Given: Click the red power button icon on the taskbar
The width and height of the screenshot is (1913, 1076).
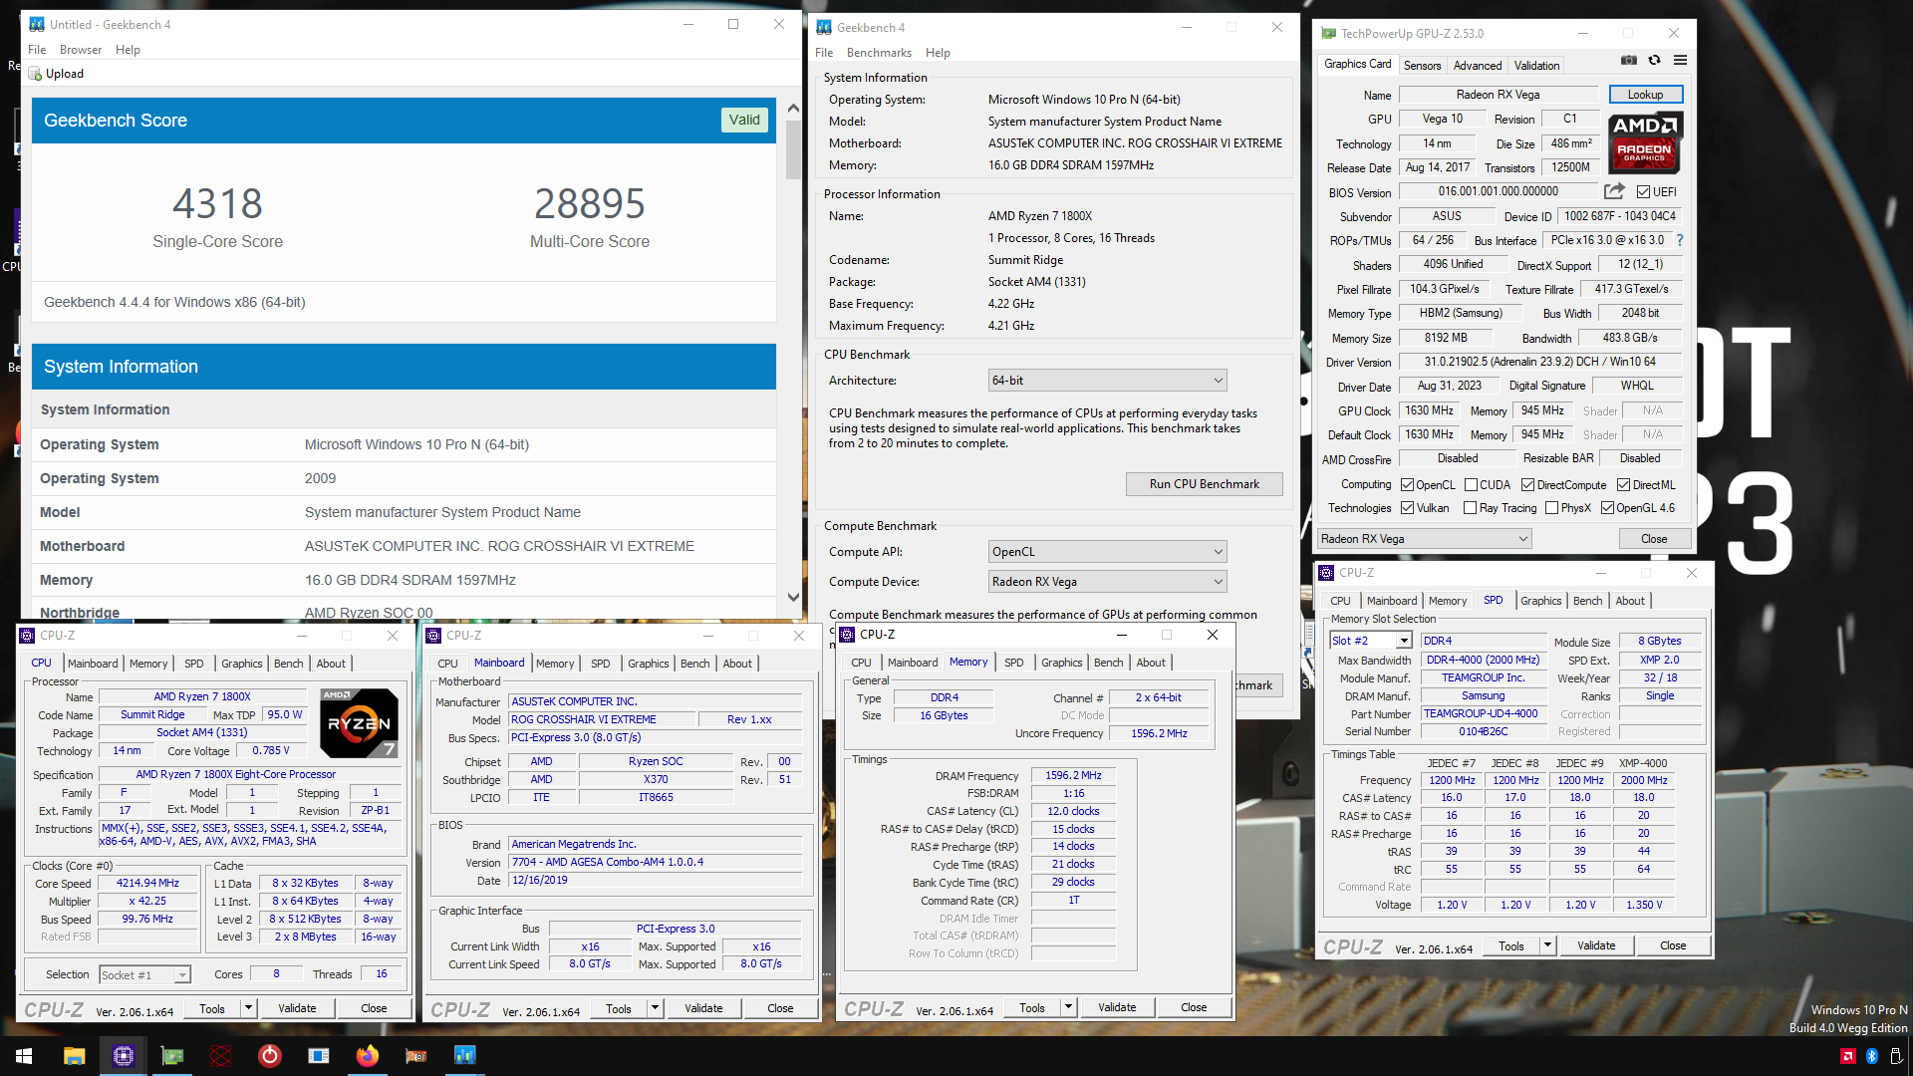Looking at the screenshot, I should [269, 1056].
